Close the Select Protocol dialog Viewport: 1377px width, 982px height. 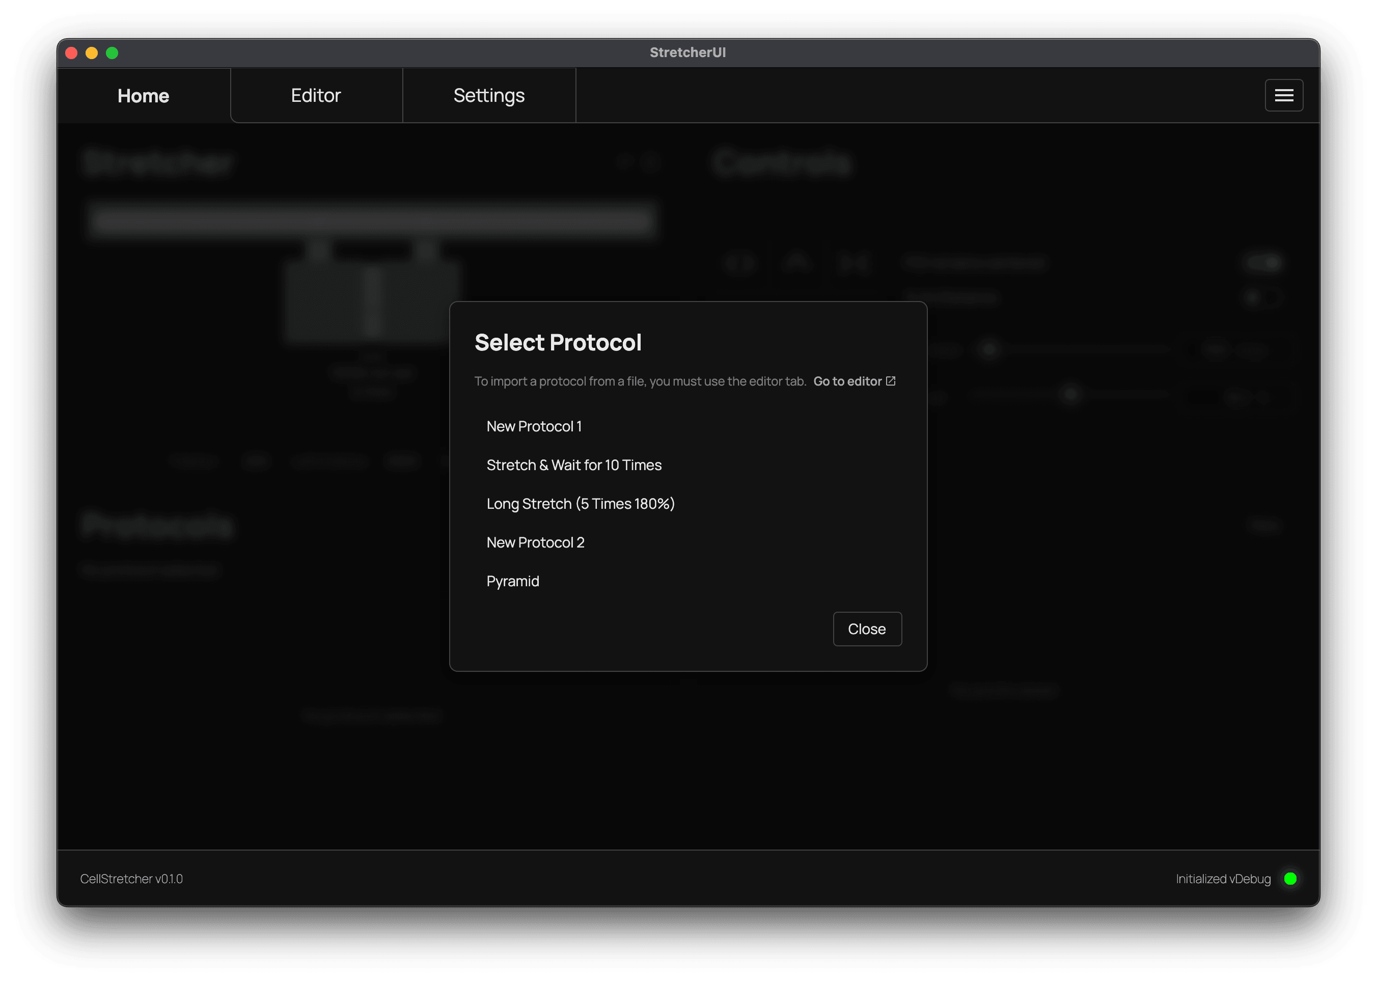[867, 629]
